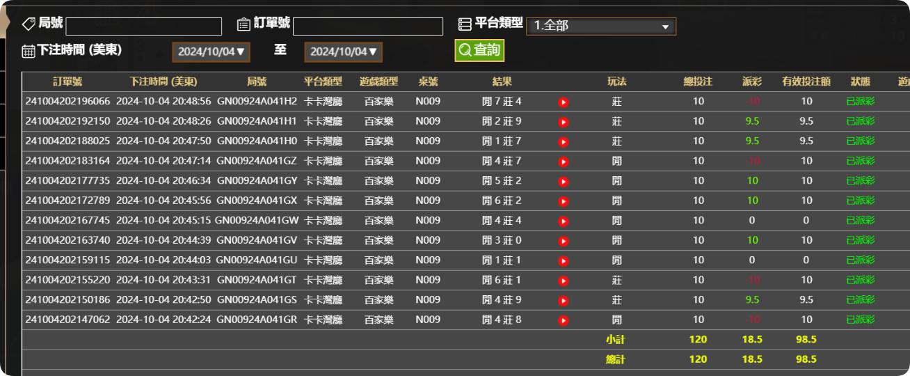
Task: Select order number 241004202196066
Action: point(67,102)
